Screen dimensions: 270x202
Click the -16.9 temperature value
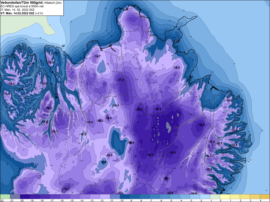point(109,118)
